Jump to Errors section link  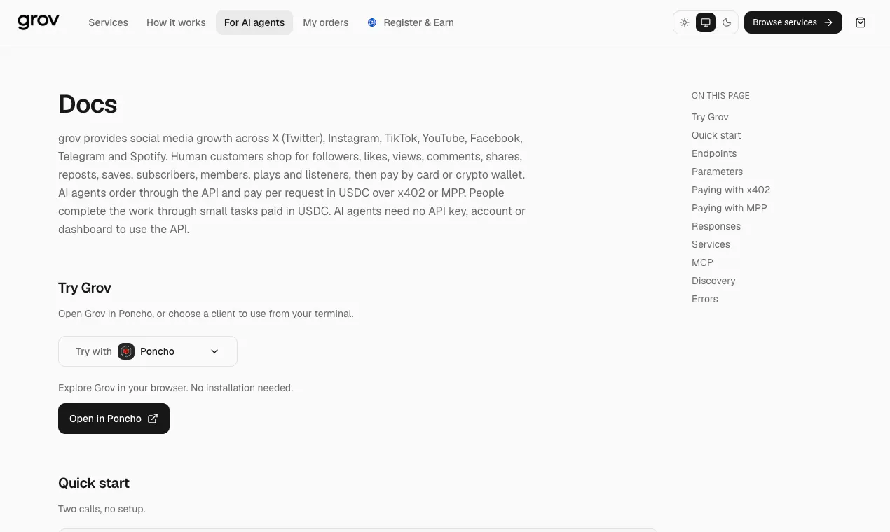[704, 299]
